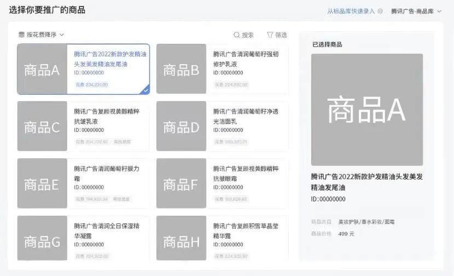Select 商品G thumbnail image

coord(42,238)
